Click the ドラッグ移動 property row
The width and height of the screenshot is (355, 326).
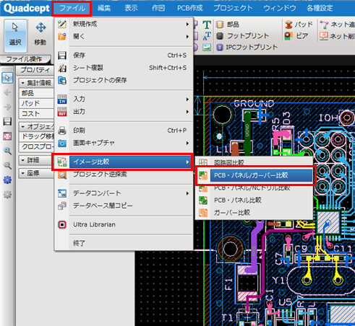coord(36,136)
